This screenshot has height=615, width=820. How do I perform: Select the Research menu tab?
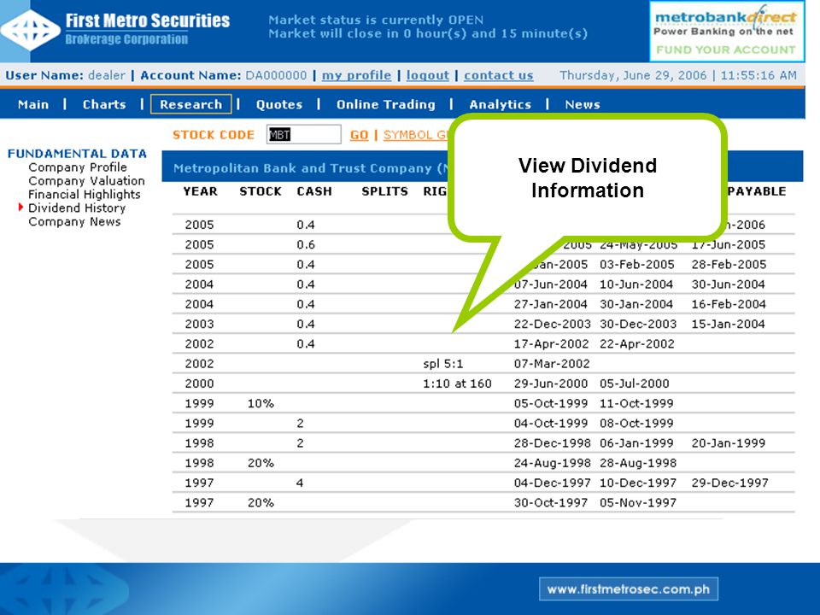point(190,104)
